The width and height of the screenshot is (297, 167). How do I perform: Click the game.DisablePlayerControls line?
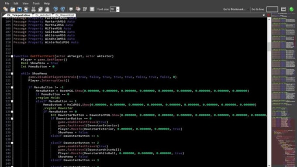(x=102, y=77)
